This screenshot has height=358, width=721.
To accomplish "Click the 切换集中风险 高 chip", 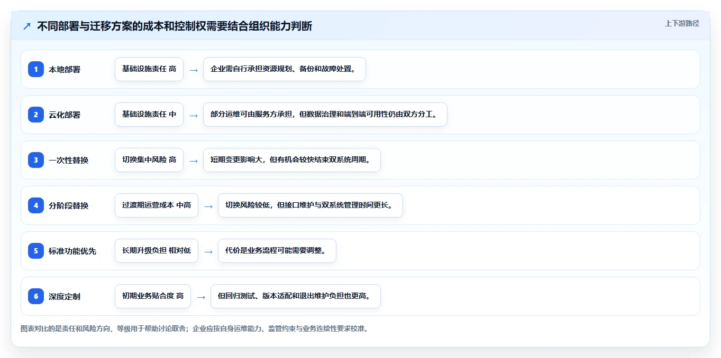I will [149, 160].
